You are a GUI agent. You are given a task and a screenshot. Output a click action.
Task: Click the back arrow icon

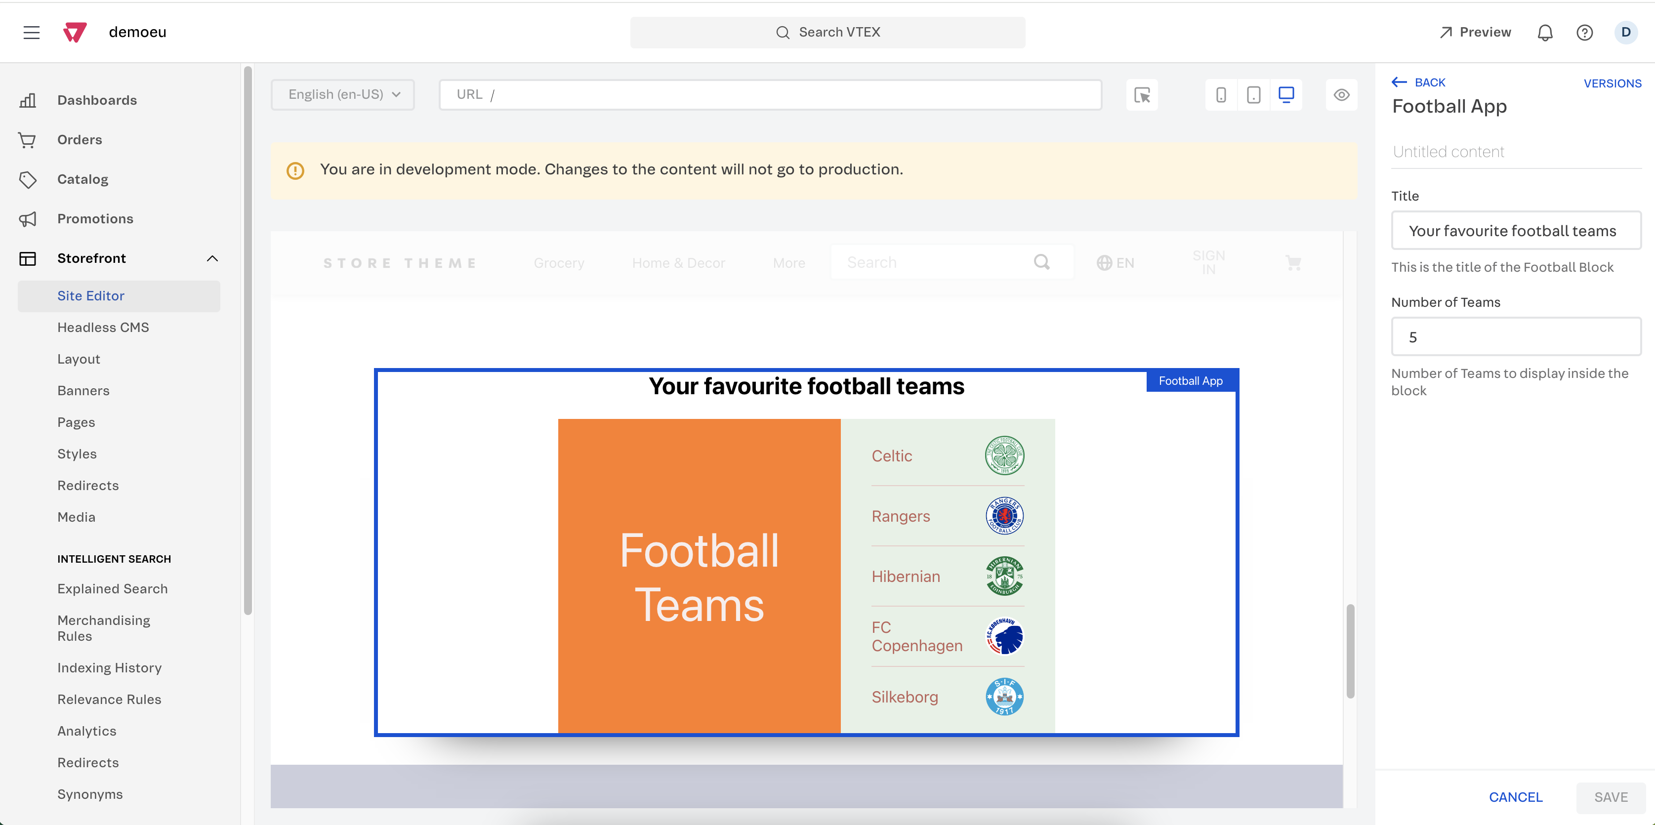click(1399, 82)
